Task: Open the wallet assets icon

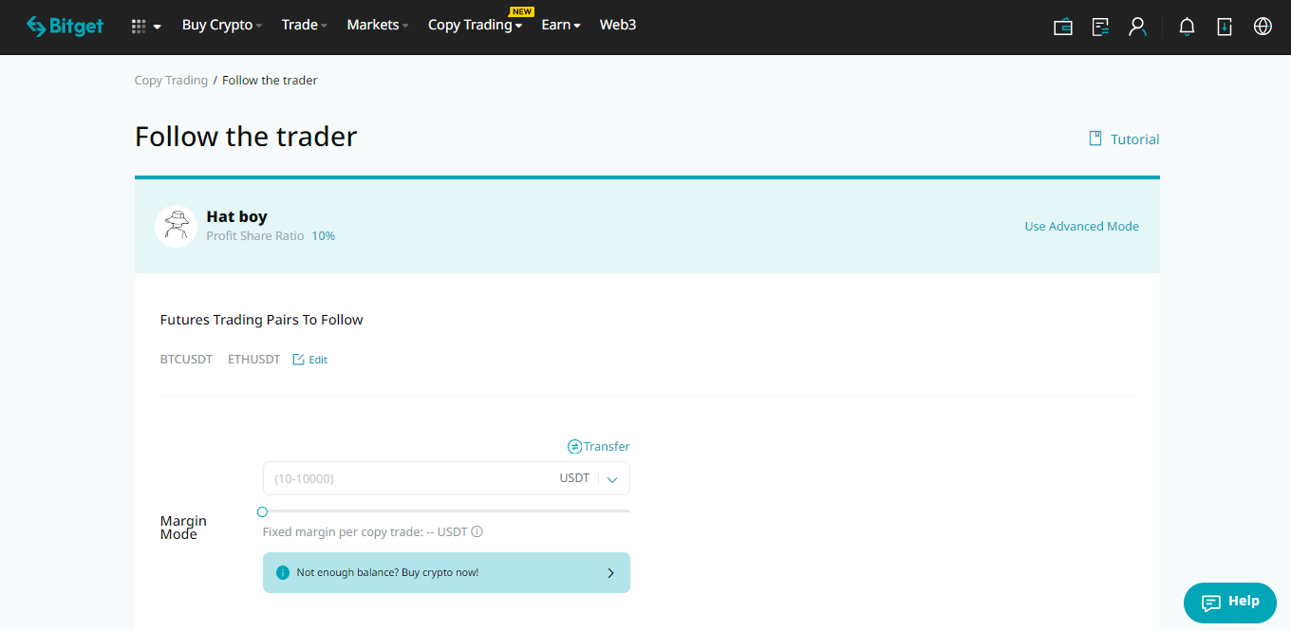Action: (x=1063, y=27)
